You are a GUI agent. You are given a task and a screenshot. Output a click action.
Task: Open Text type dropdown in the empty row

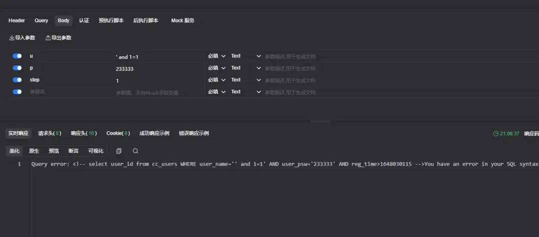click(x=246, y=92)
